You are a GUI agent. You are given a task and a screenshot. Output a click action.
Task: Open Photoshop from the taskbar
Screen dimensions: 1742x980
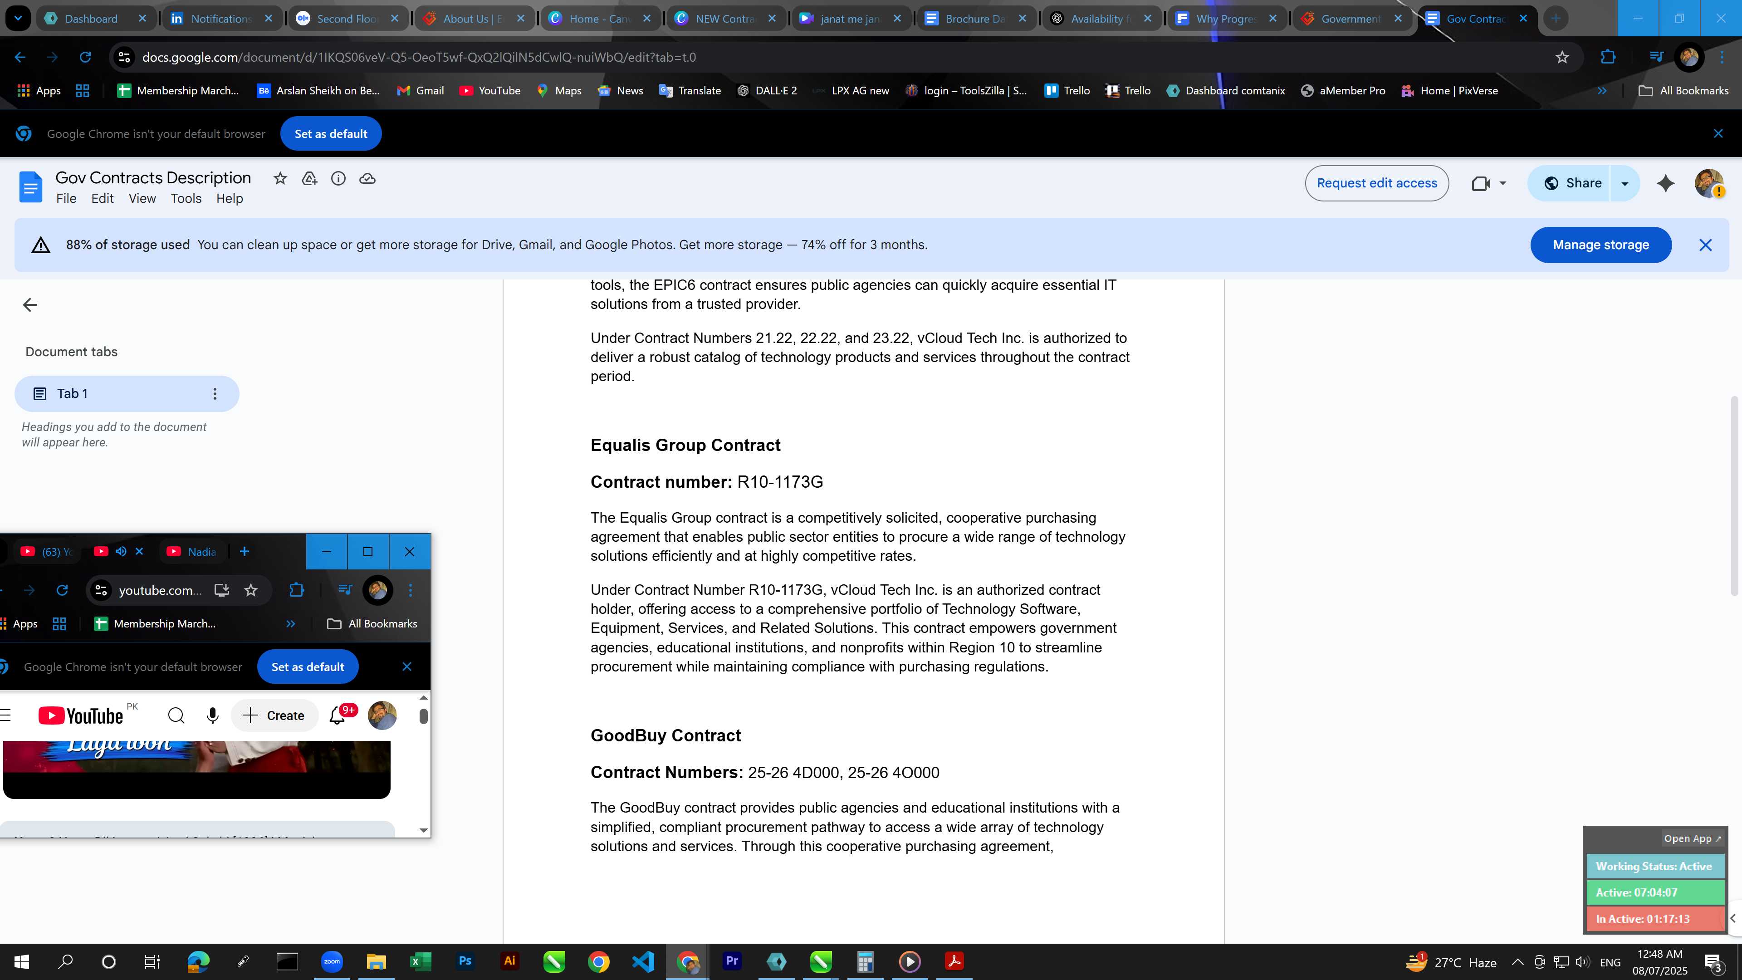465,961
